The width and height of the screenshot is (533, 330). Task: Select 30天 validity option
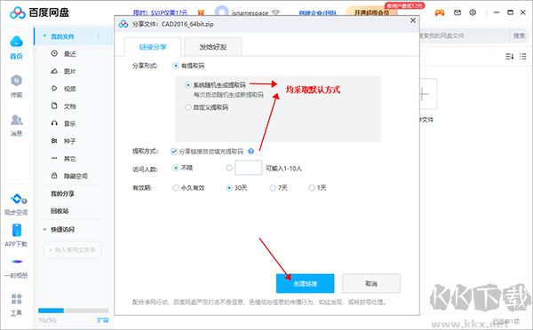pyautogui.click(x=229, y=188)
